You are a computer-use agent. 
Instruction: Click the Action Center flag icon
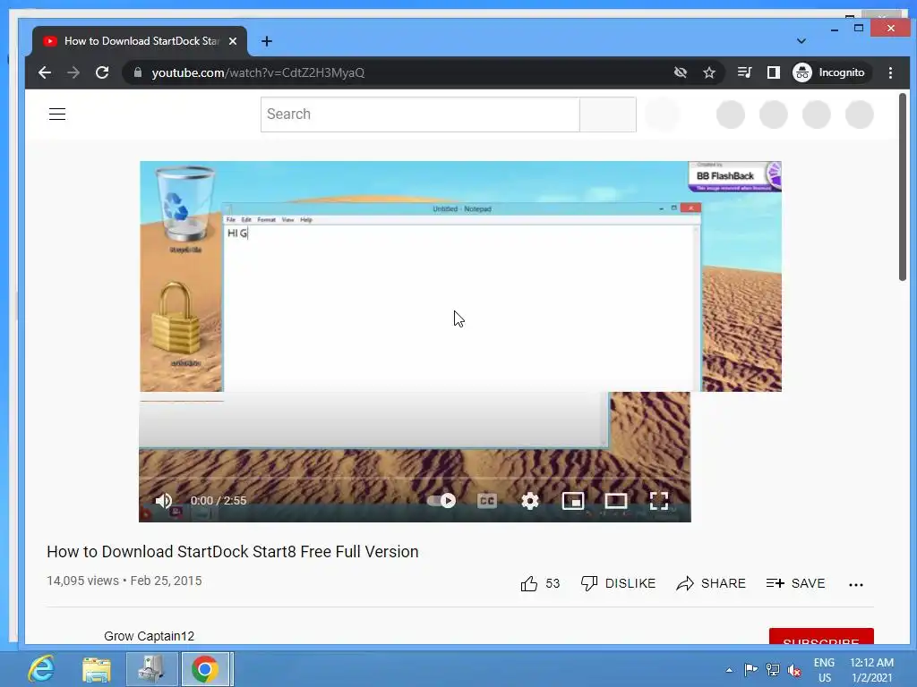pyautogui.click(x=751, y=670)
